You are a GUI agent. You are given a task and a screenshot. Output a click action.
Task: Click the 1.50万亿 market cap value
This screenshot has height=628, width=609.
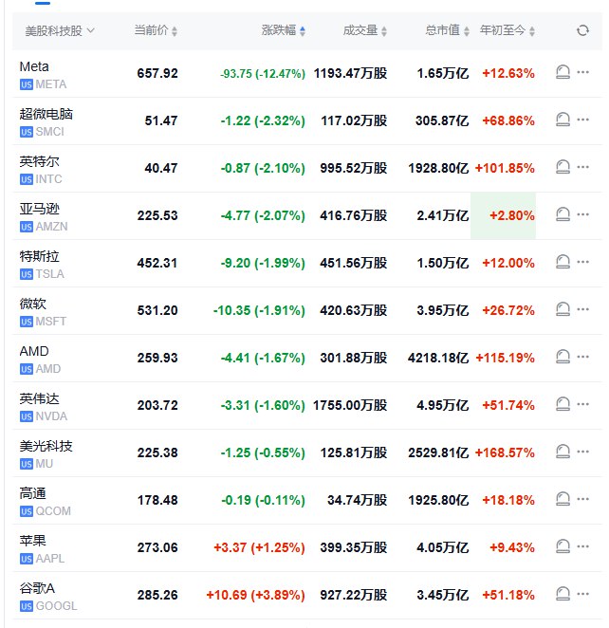442,263
